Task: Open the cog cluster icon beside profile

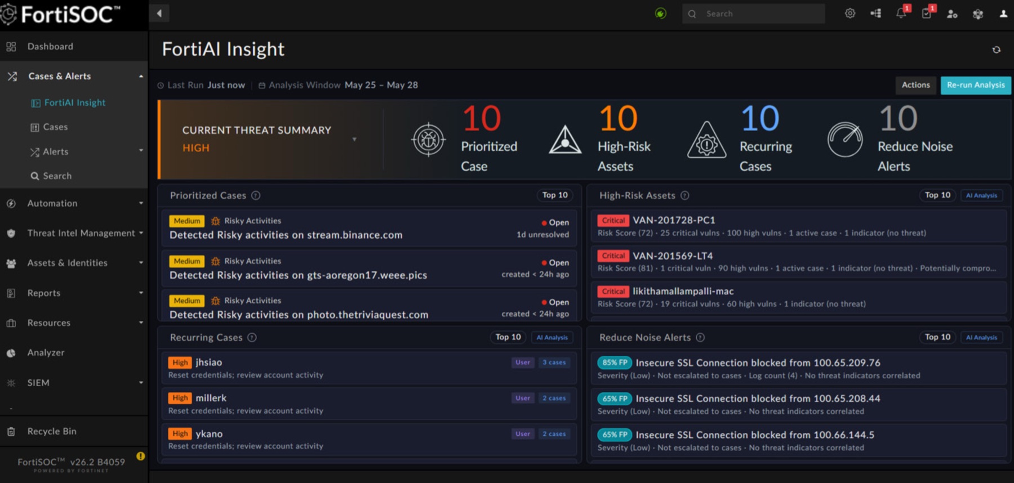Action: pyautogui.click(x=978, y=14)
